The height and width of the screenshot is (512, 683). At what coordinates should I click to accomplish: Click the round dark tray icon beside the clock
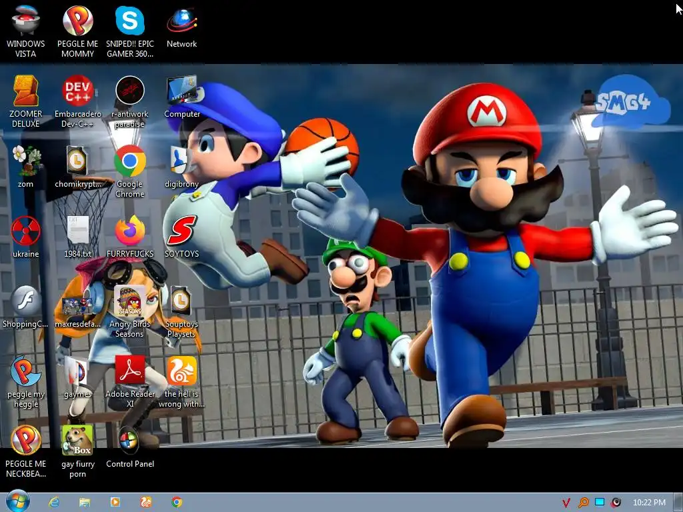click(x=616, y=503)
